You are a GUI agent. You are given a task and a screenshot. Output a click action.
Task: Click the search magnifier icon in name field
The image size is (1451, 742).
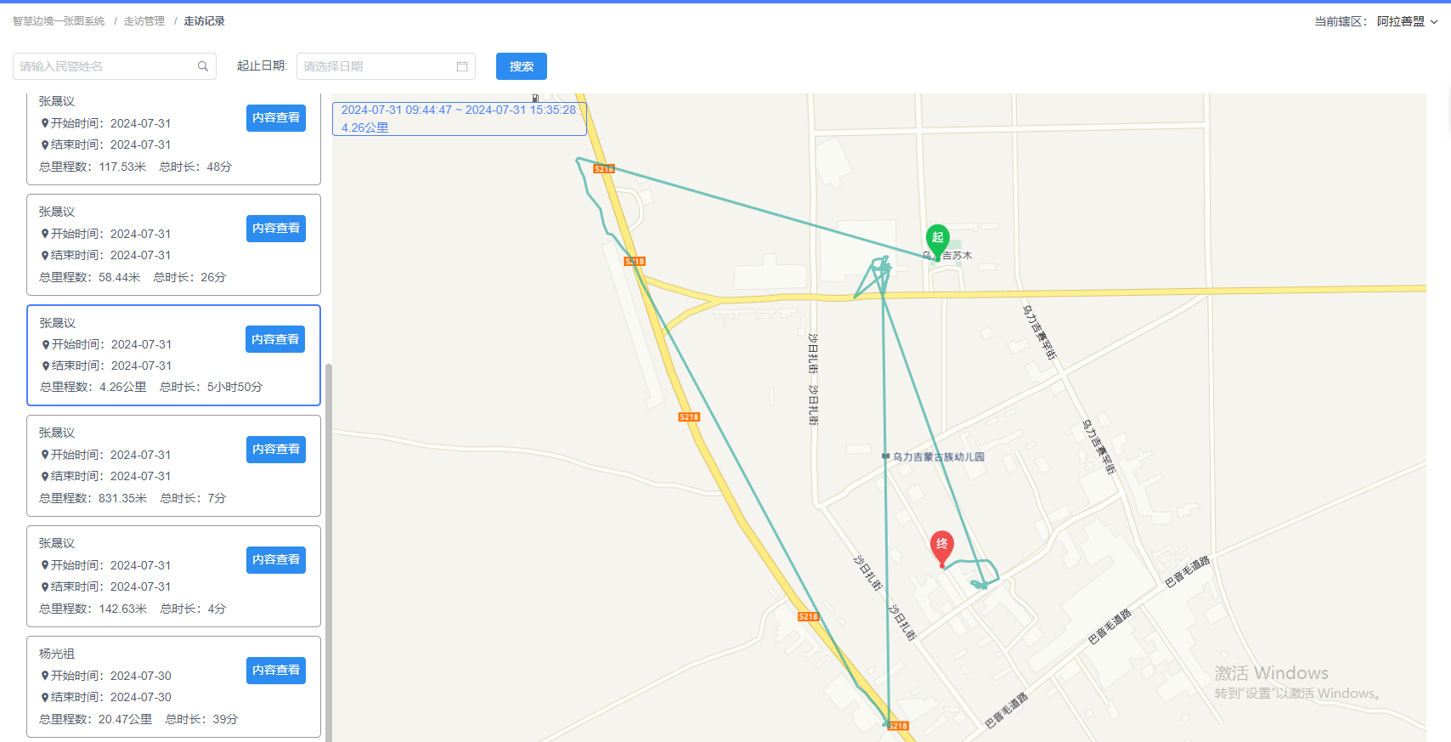click(x=203, y=66)
